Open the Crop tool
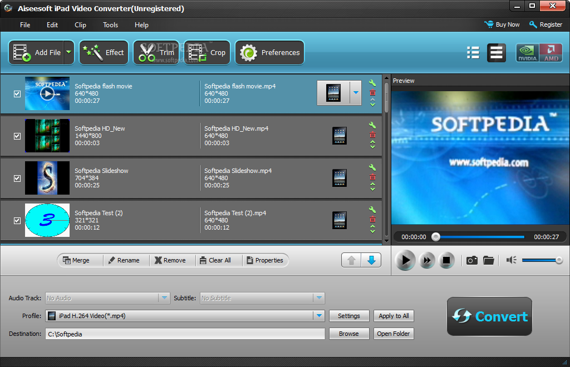This screenshot has width=570, height=367. (207, 53)
